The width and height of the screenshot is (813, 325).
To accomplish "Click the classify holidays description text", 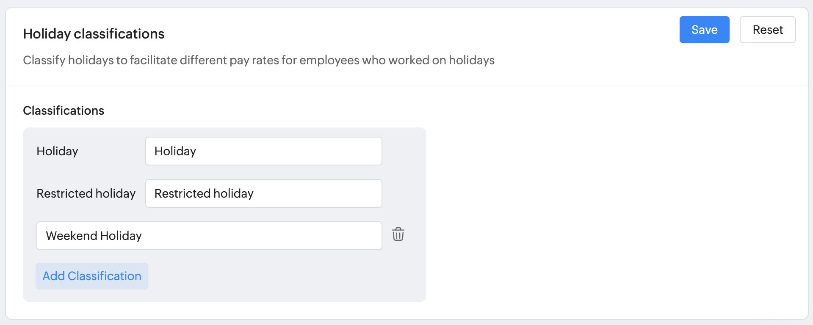I will coord(258,60).
